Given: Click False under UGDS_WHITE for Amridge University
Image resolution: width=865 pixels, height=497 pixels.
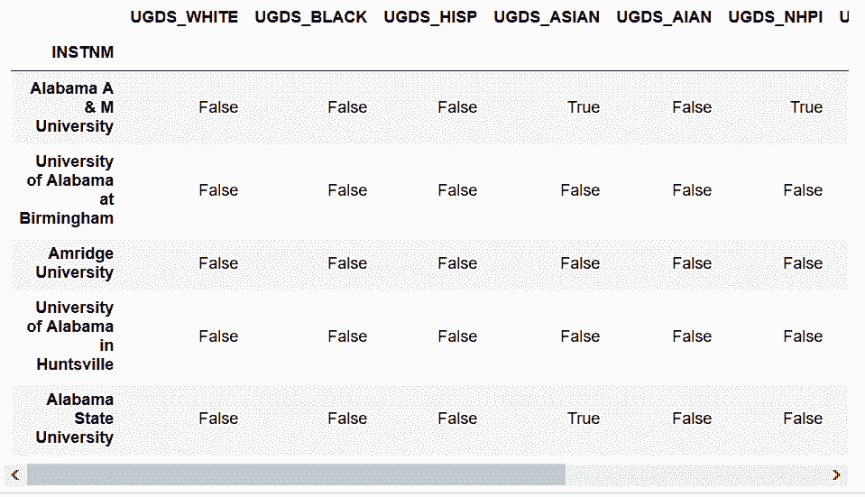Looking at the screenshot, I should (x=218, y=263).
